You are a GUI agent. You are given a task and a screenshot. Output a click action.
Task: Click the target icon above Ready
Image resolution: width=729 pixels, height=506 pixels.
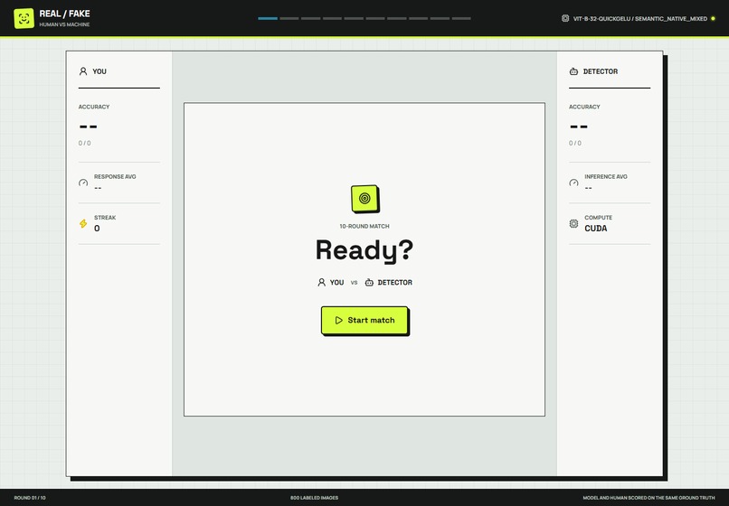click(x=365, y=199)
